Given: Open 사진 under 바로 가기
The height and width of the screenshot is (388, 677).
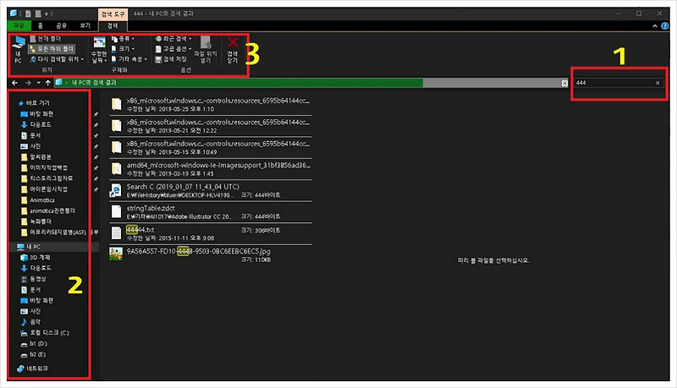Looking at the screenshot, I should [30, 146].
